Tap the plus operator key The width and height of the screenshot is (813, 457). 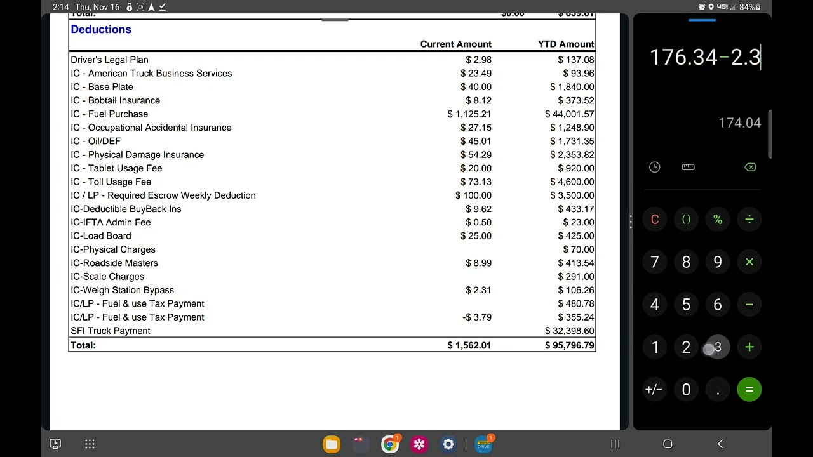[749, 347]
